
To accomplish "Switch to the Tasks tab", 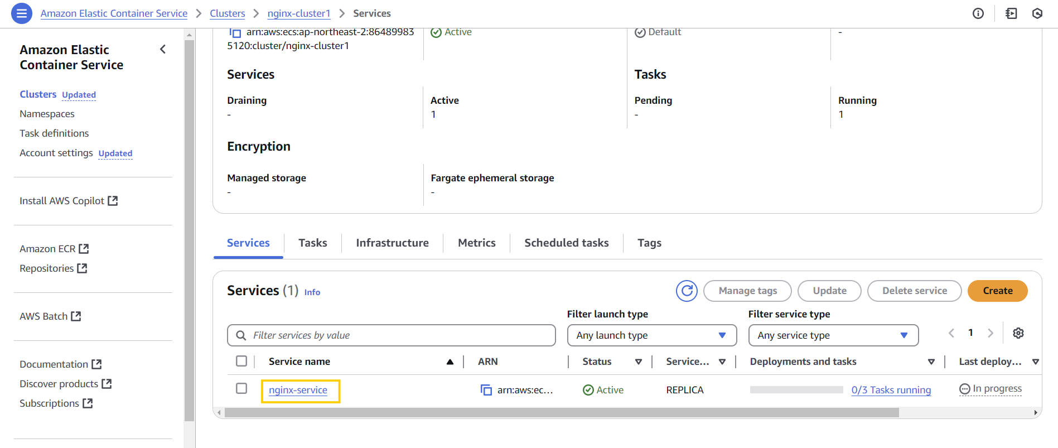I will 312,243.
